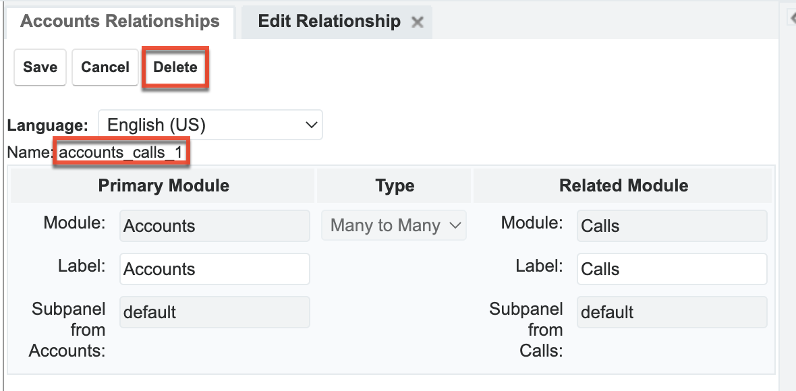
Task: Delete the accounts_calls_1 relationship
Action: [x=175, y=67]
